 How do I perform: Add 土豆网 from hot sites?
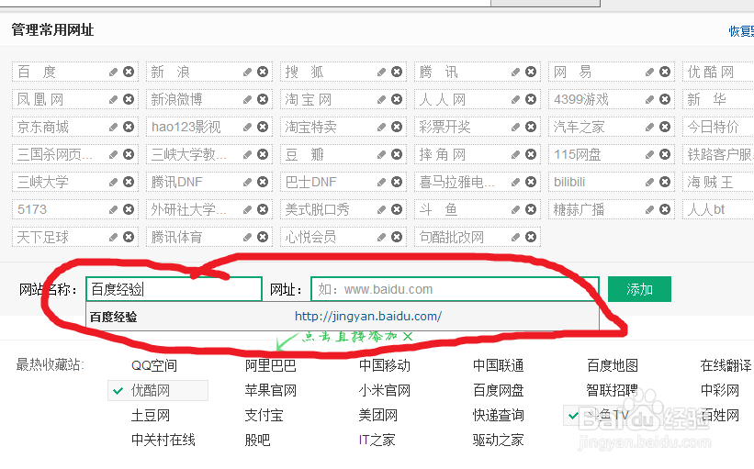[x=151, y=415]
